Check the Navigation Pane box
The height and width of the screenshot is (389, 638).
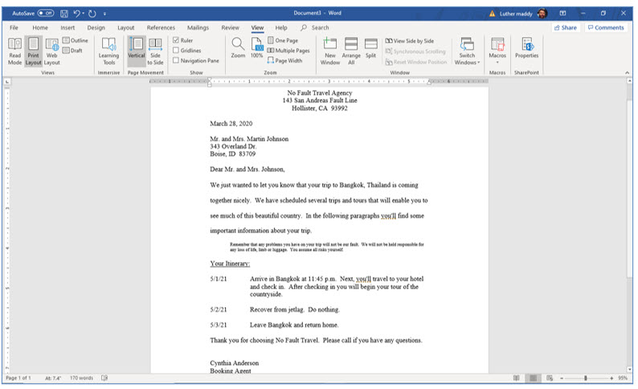(x=176, y=60)
